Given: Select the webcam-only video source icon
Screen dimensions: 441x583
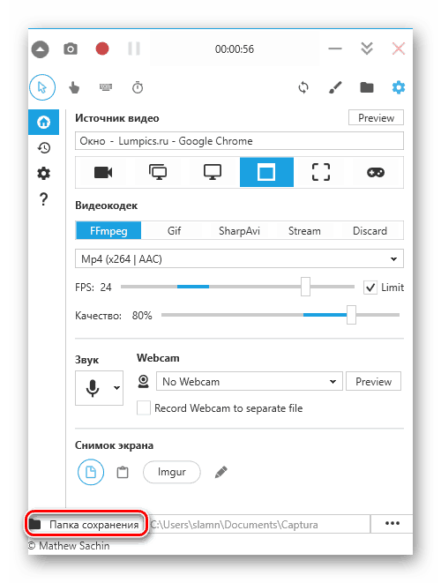Looking at the screenshot, I should [x=103, y=173].
